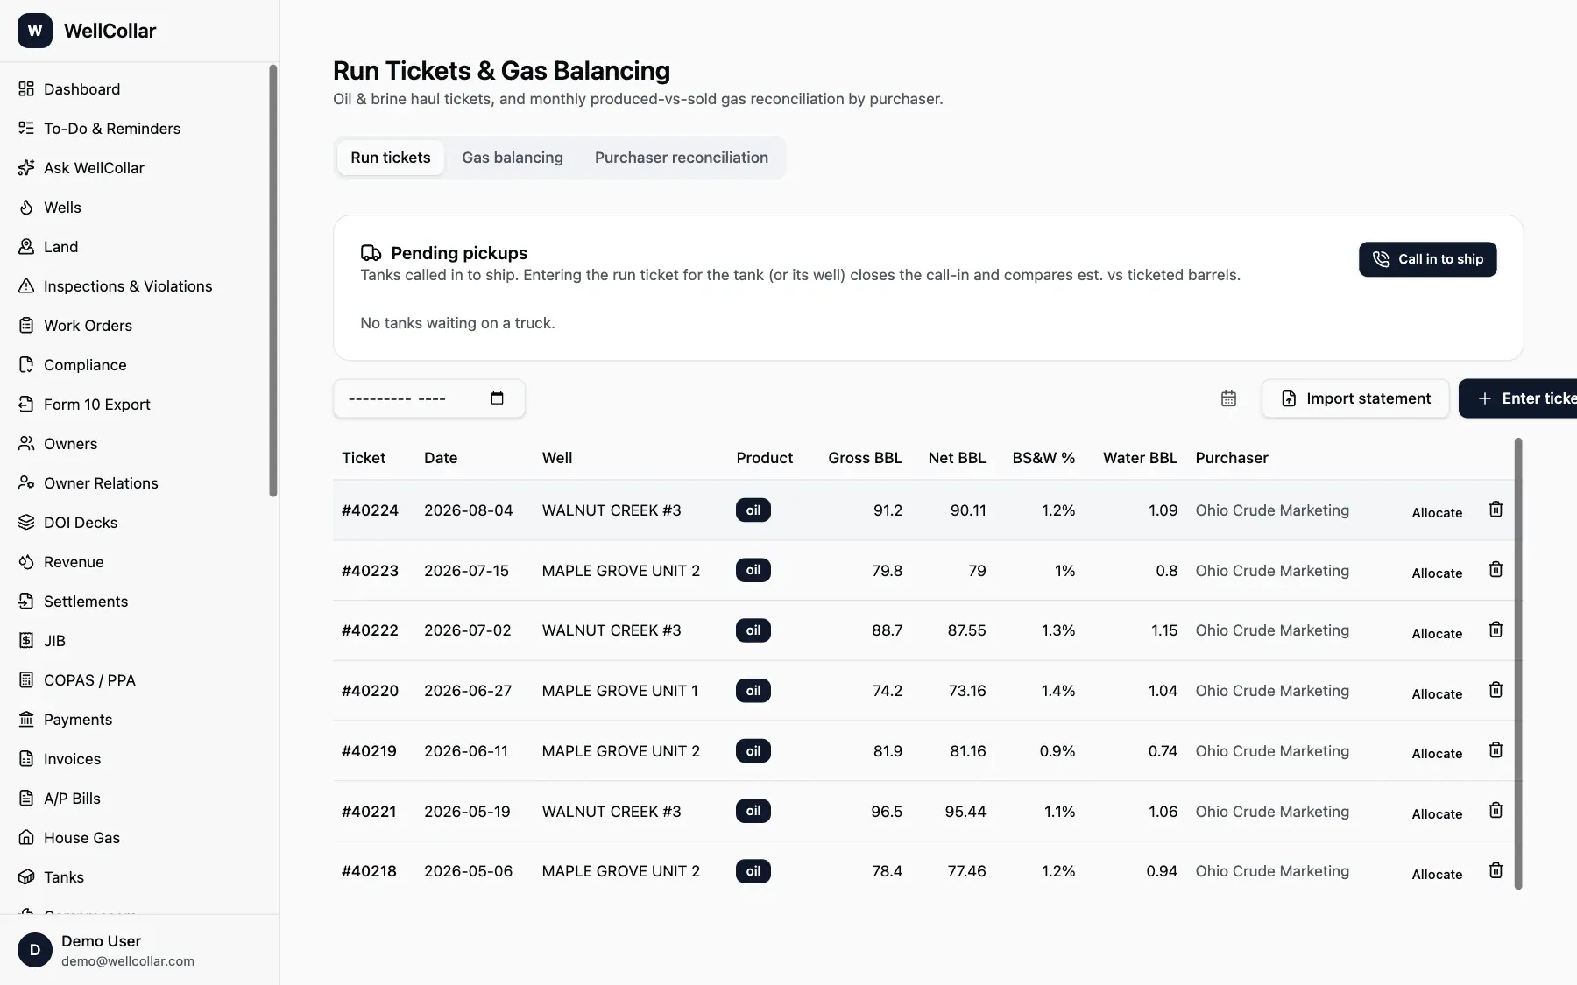Click the Wells flame icon

(x=26, y=208)
